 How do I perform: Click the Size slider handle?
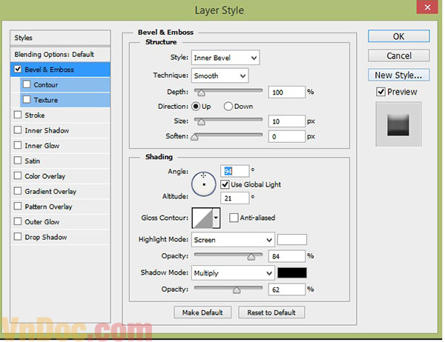(x=201, y=121)
